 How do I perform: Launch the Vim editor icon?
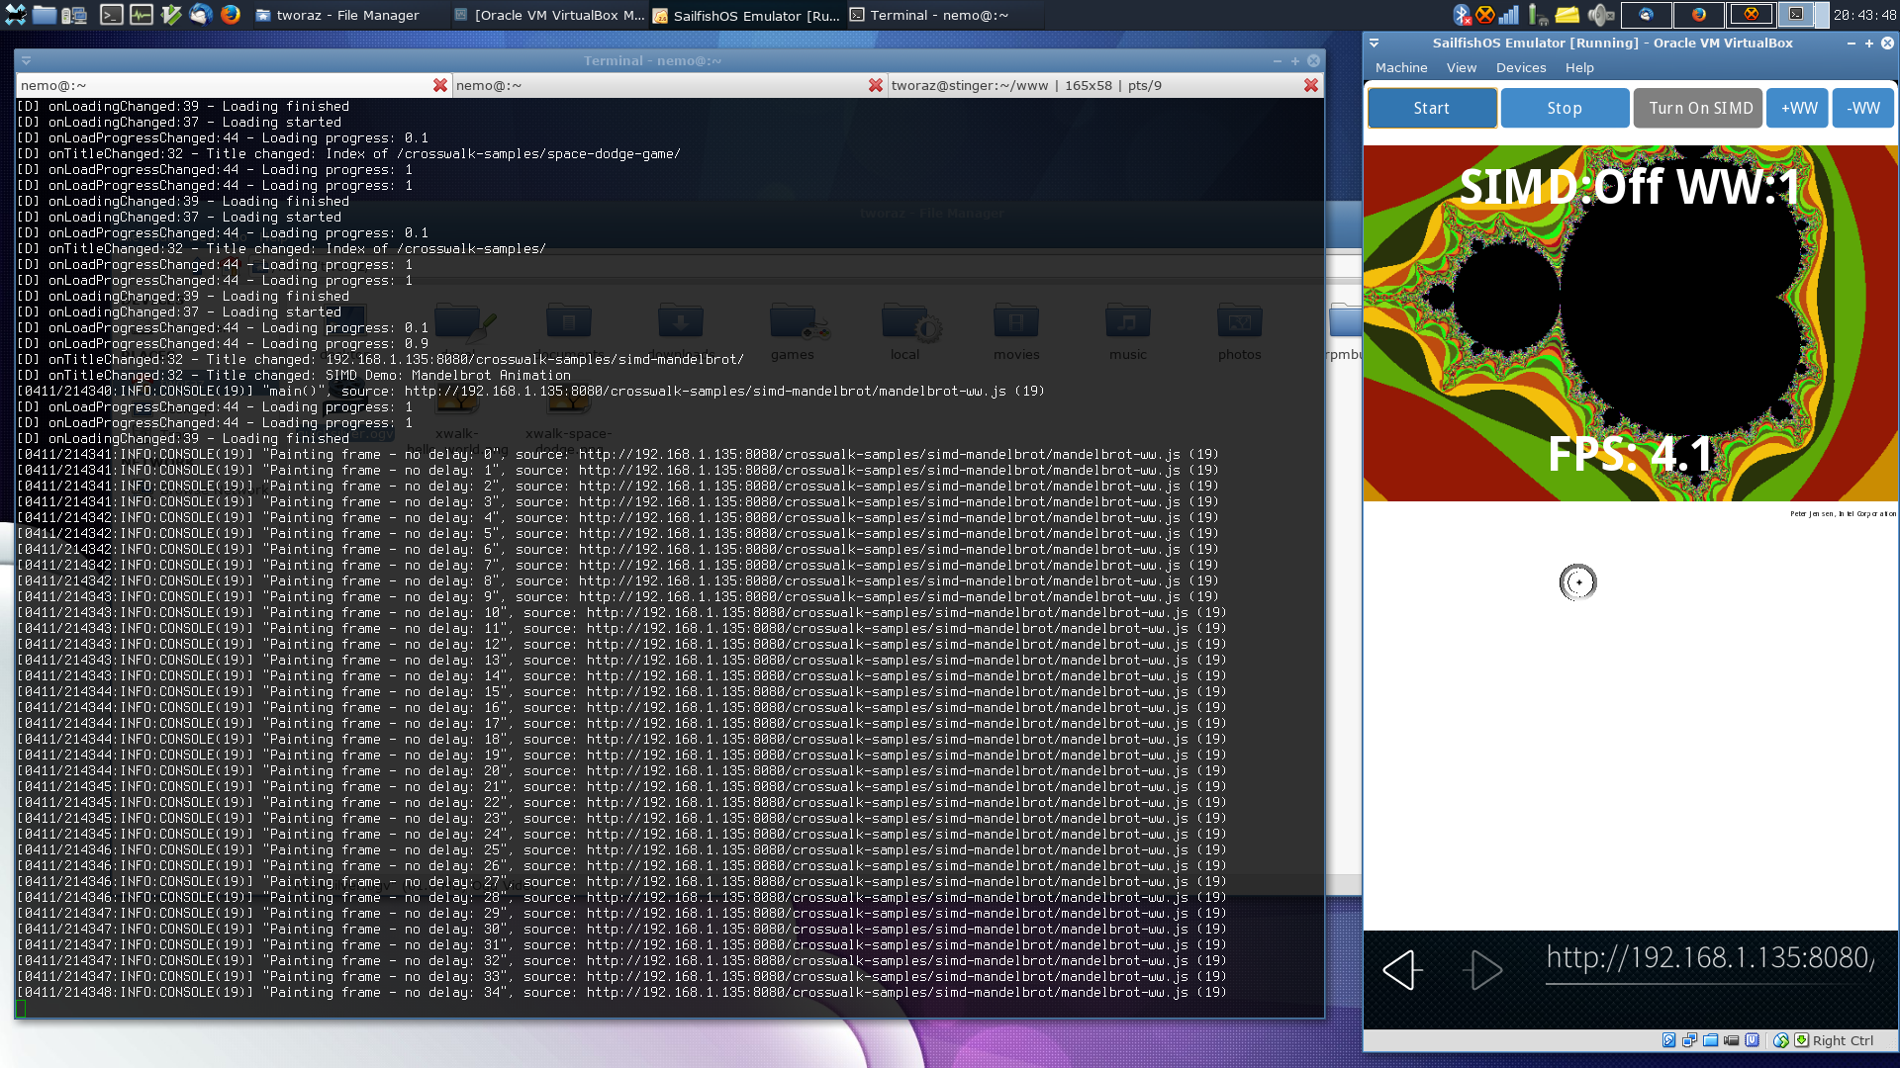click(x=171, y=15)
